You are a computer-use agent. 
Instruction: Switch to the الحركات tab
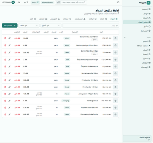(67, 19)
